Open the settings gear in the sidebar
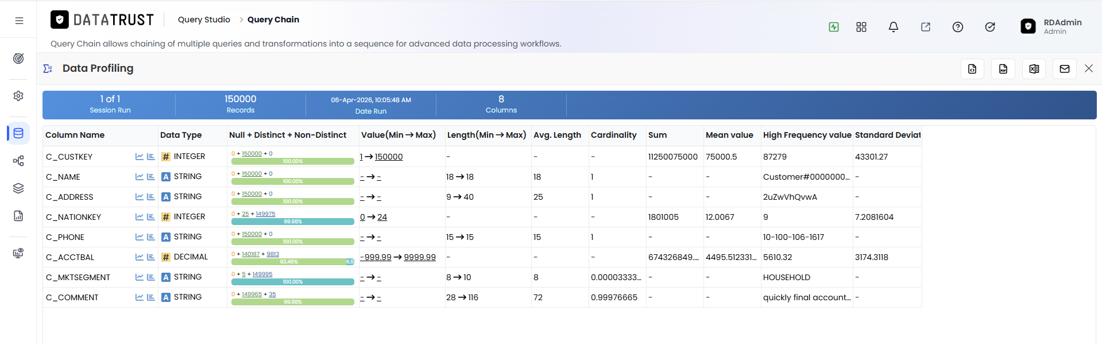This screenshot has width=1102, height=345. pyautogui.click(x=18, y=96)
